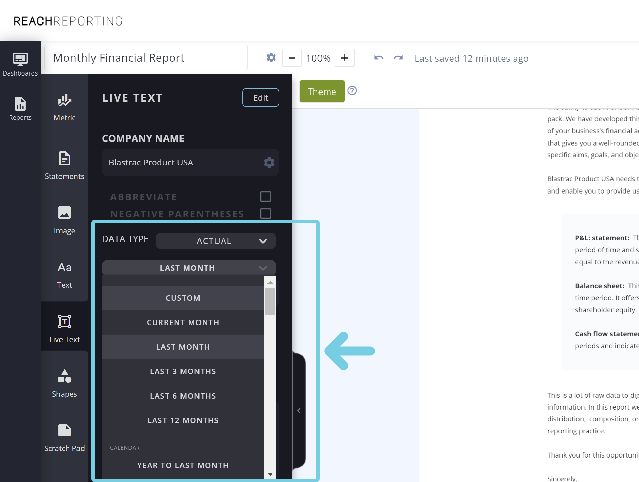Click the dropdown scrollbar thumb
Image resolution: width=639 pixels, height=482 pixels.
pos(270,301)
